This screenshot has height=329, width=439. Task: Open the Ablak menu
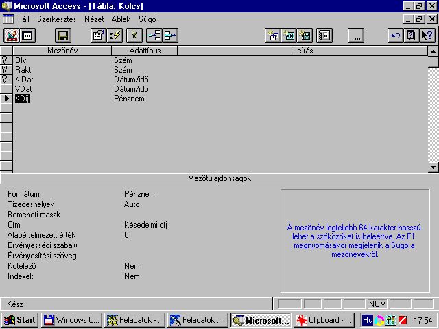coord(121,19)
